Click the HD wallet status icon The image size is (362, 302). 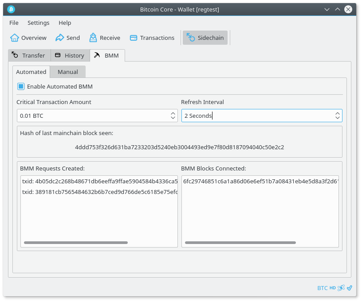coord(332,288)
